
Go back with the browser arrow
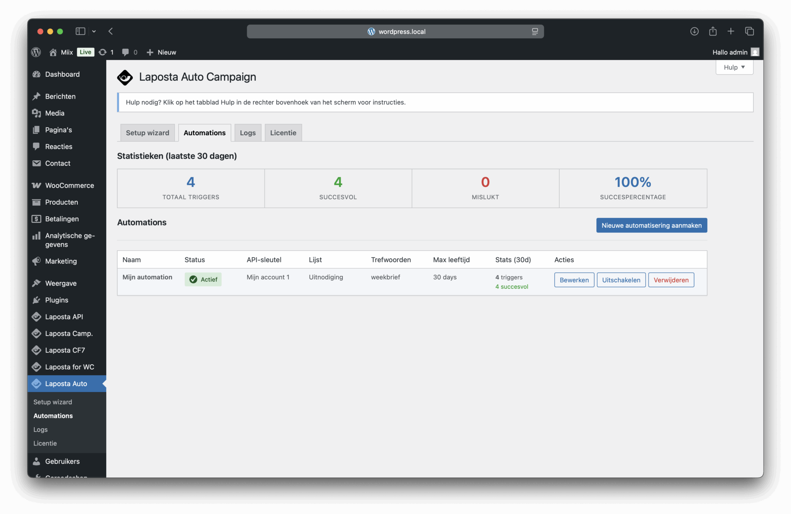pos(110,31)
